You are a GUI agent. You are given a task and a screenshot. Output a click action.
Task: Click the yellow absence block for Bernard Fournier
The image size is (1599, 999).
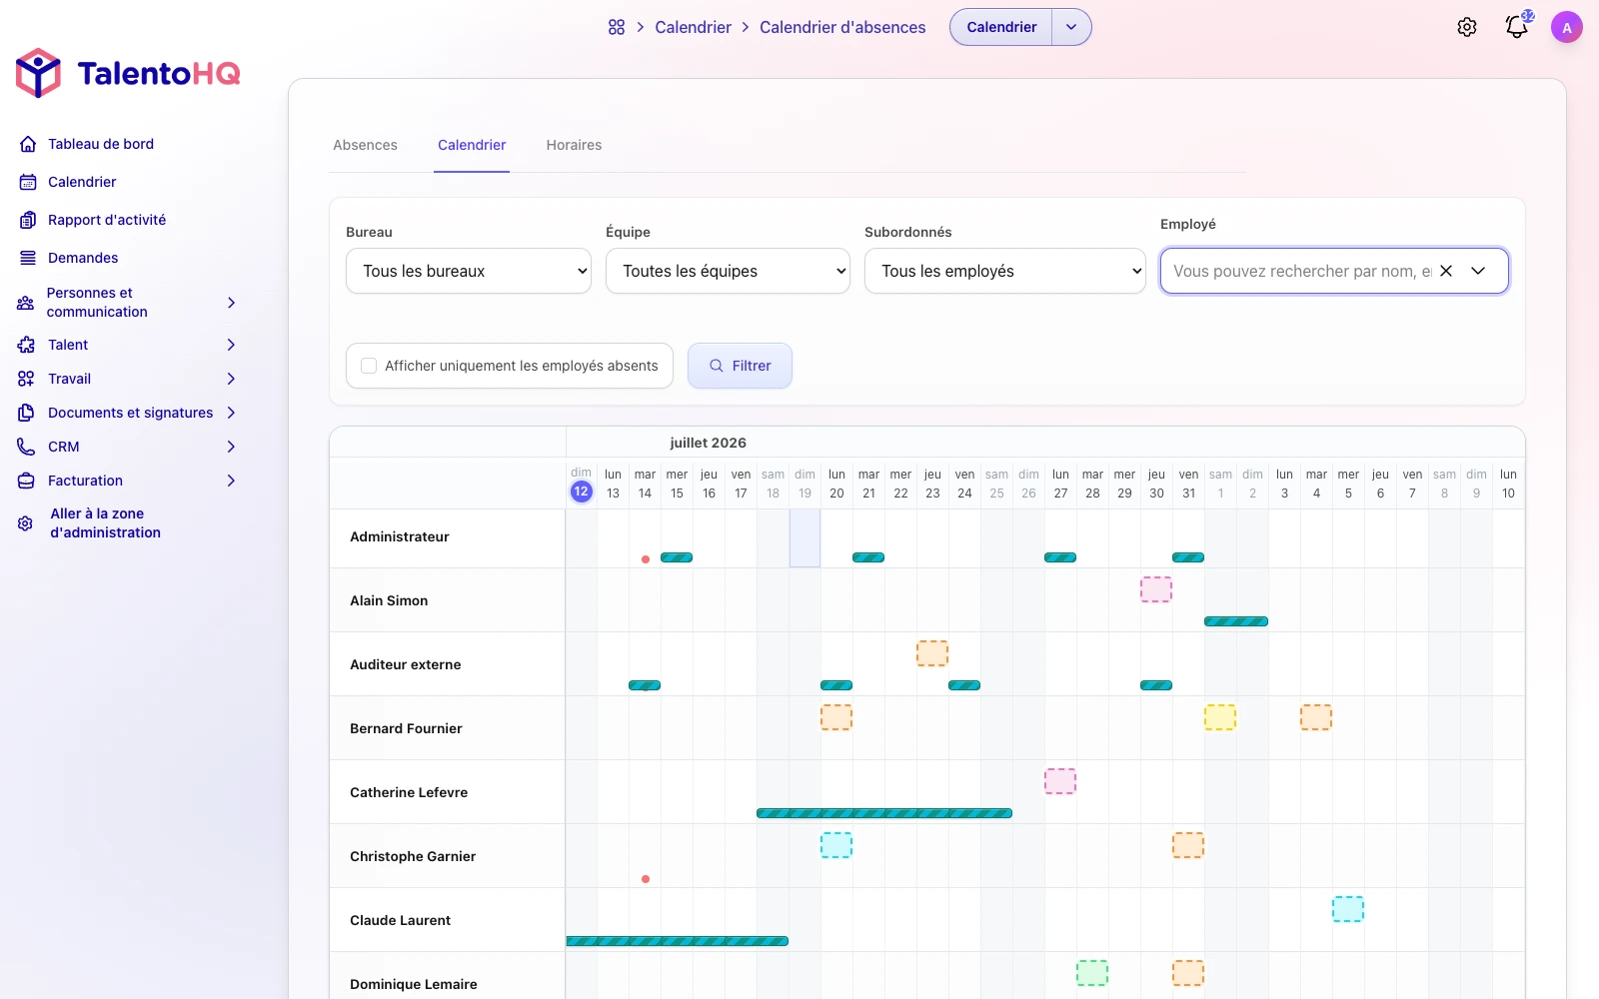click(x=1220, y=717)
